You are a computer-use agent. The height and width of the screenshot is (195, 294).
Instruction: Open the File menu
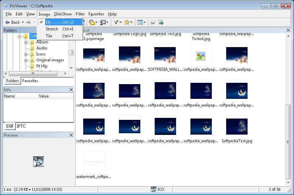tap(8, 14)
